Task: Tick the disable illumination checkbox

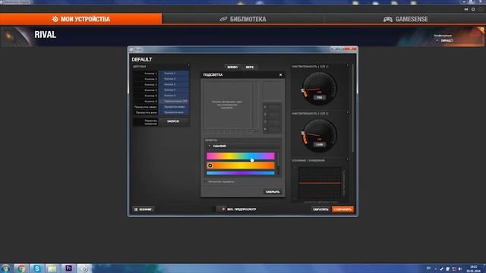Action: click(206, 182)
